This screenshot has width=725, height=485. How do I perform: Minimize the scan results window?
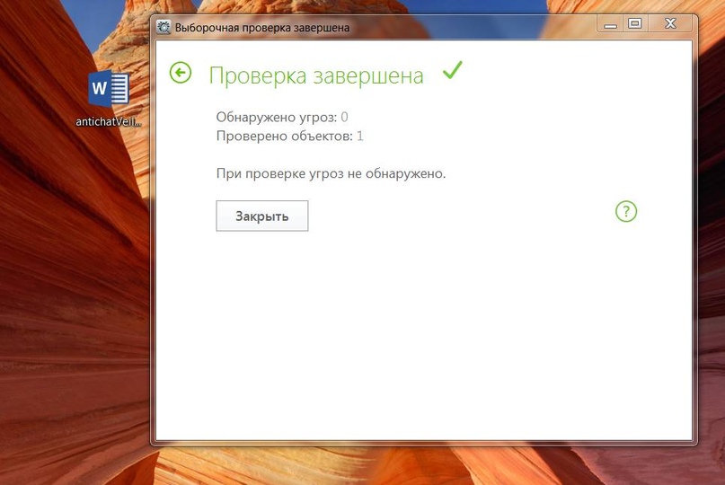608,24
